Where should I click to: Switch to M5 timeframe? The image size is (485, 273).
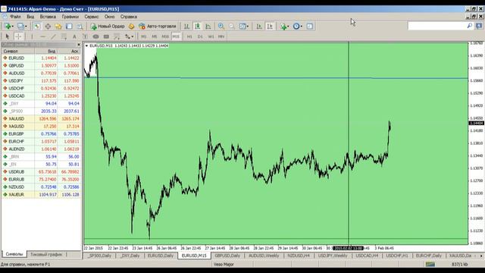(x=155, y=36)
